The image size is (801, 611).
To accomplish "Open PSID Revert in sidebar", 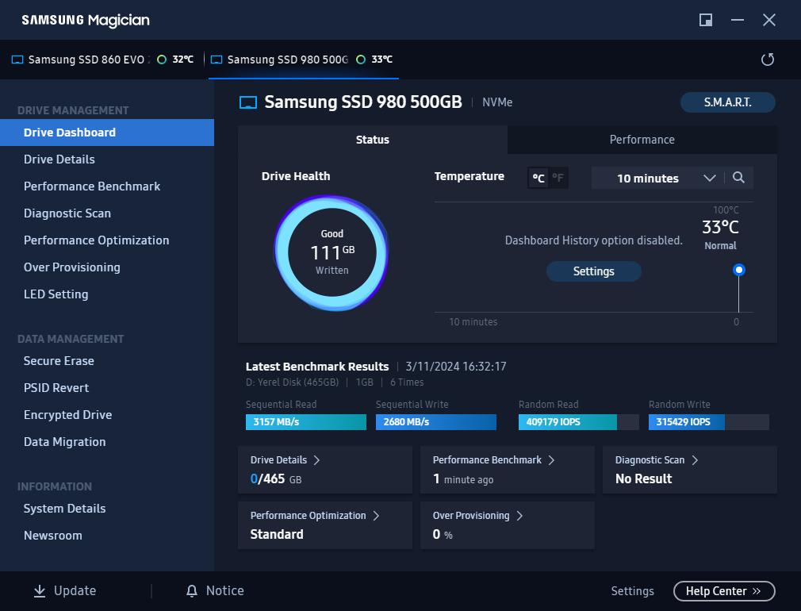I will [x=107, y=388].
